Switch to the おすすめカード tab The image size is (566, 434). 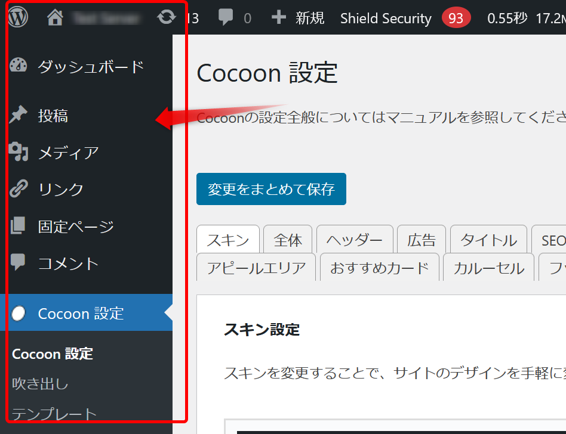click(379, 268)
